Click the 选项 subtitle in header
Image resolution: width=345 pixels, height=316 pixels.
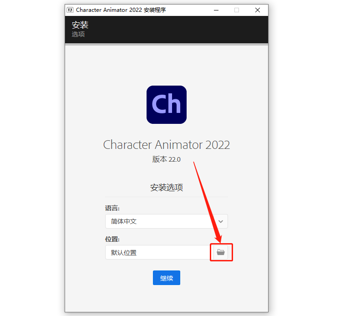pyautogui.click(x=78, y=34)
